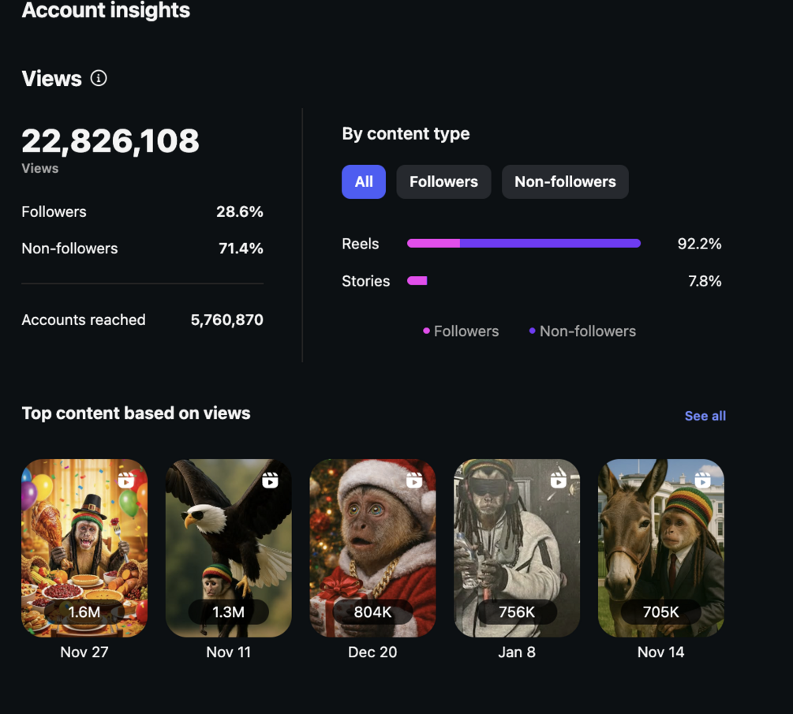
Task: Click the Reels views progress bar
Action: pos(523,244)
